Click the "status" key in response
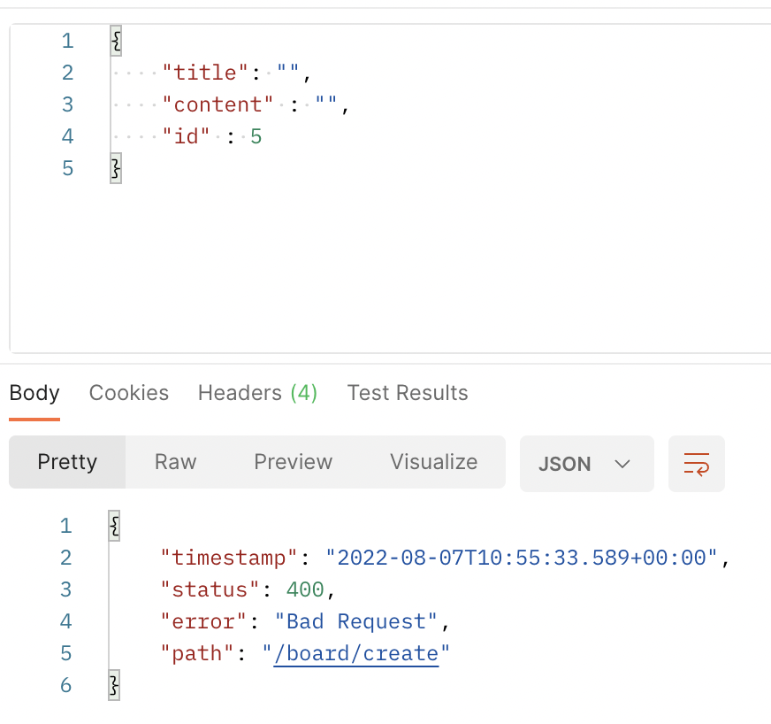This screenshot has width=771, height=724. tap(210, 589)
